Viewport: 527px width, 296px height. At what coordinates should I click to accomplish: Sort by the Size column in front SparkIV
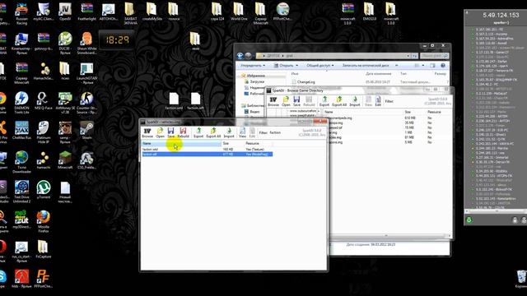[x=232, y=143]
